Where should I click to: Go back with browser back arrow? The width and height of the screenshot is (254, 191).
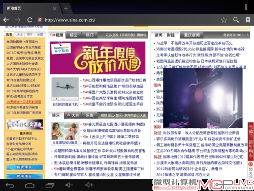(x=6, y=20)
